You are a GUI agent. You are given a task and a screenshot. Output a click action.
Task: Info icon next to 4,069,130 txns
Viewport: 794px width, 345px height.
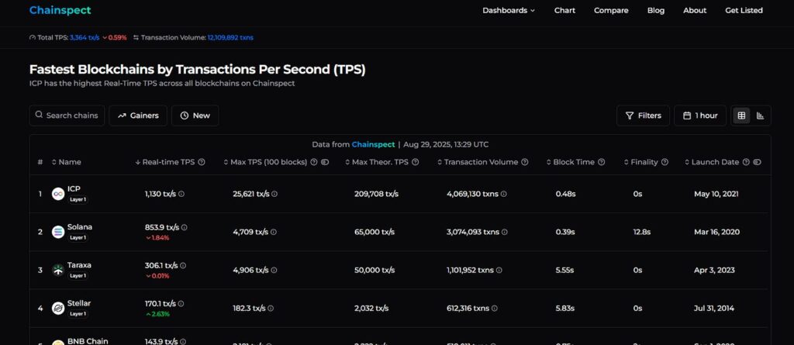(x=504, y=194)
